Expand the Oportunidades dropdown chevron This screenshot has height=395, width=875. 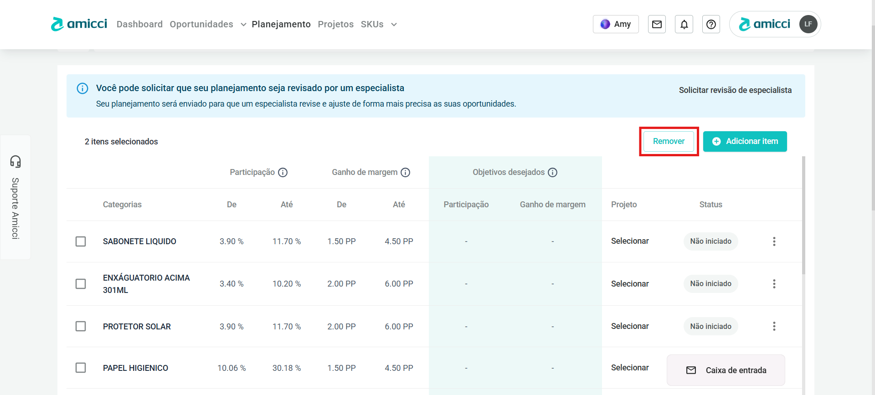pyautogui.click(x=243, y=25)
